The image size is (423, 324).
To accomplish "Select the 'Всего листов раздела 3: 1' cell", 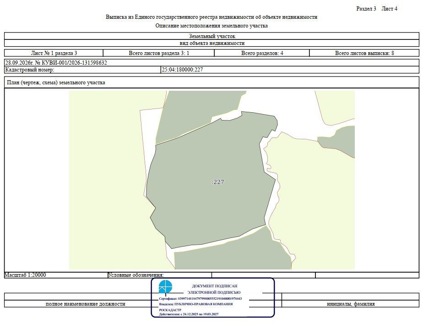I will 159,53.
